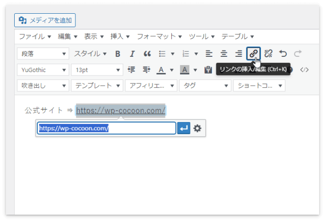Open the アフィリエ... dropdown
The width and height of the screenshot is (325, 221).
point(151,85)
